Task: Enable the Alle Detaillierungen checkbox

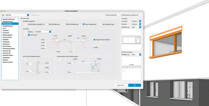Action: (x=101, y=24)
